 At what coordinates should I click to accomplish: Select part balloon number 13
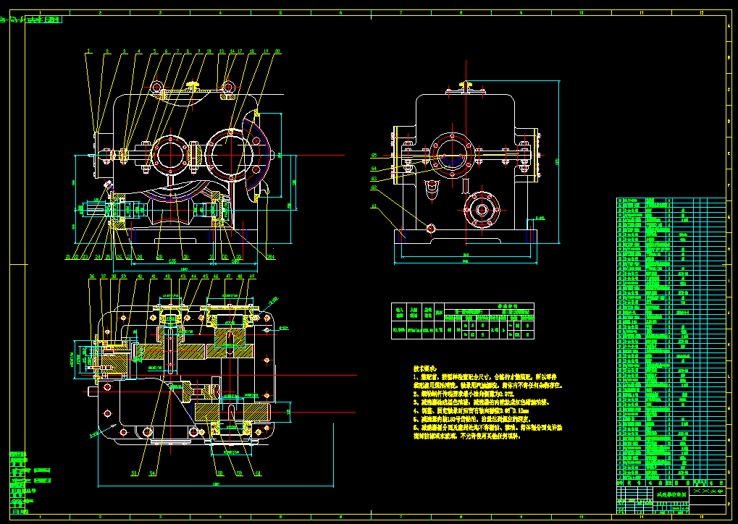[x=222, y=51]
